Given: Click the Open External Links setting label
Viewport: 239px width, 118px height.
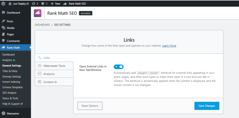Looking at the screenshot, I should 93,68.
